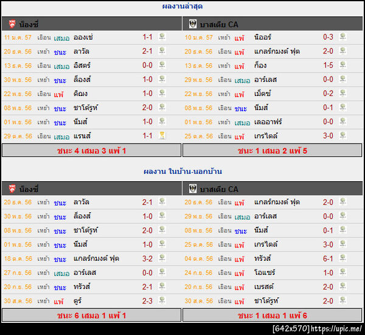Click opponent name โอแซร์
This screenshot has width=365, height=335.
pos(265,272)
